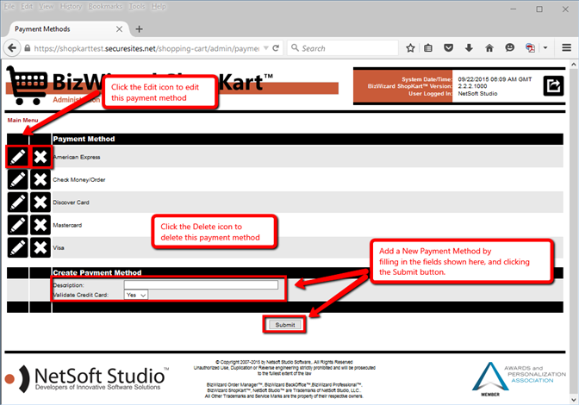Open a new tab with plus
This screenshot has height=405, width=579.
pyautogui.click(x=139, y=29)
